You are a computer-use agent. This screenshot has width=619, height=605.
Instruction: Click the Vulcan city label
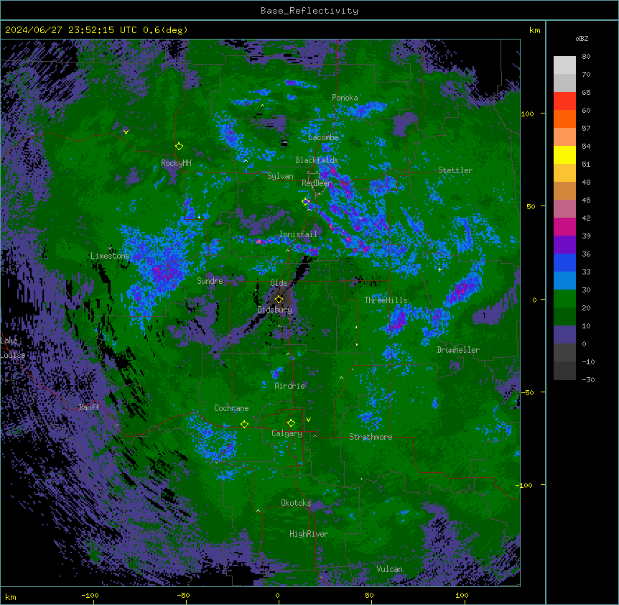coord(389,569)
